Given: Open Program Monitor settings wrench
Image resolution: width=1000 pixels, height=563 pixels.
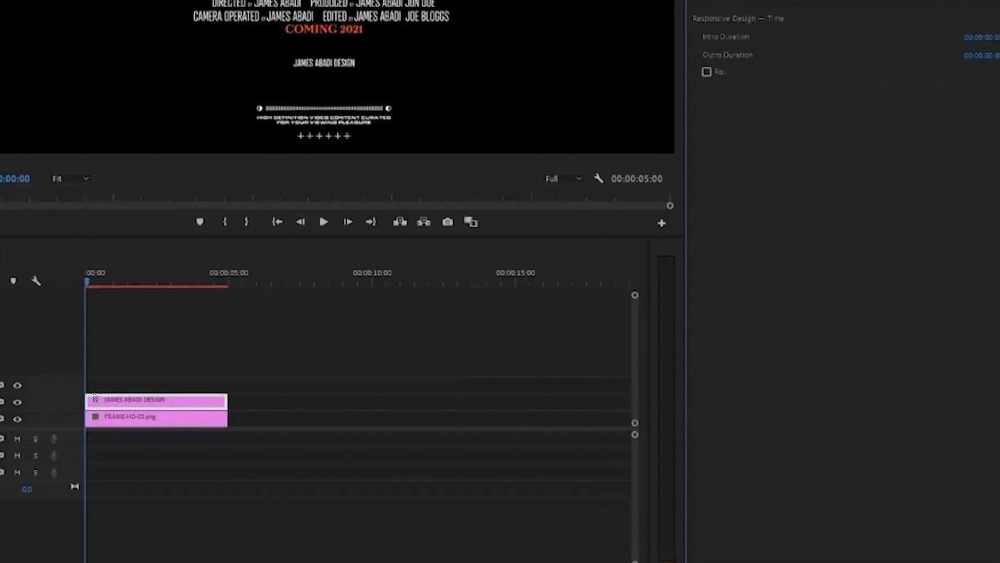Looking at the screenshot, I should (x=598, y=178).
